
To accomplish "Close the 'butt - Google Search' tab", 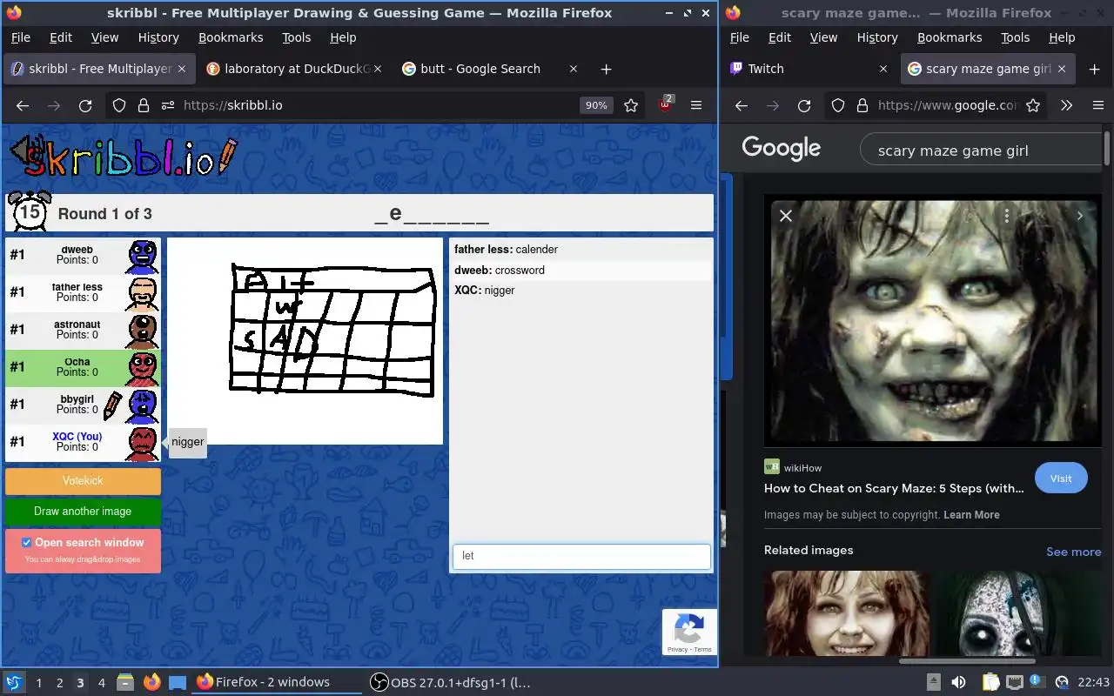I will coord(573,69).
